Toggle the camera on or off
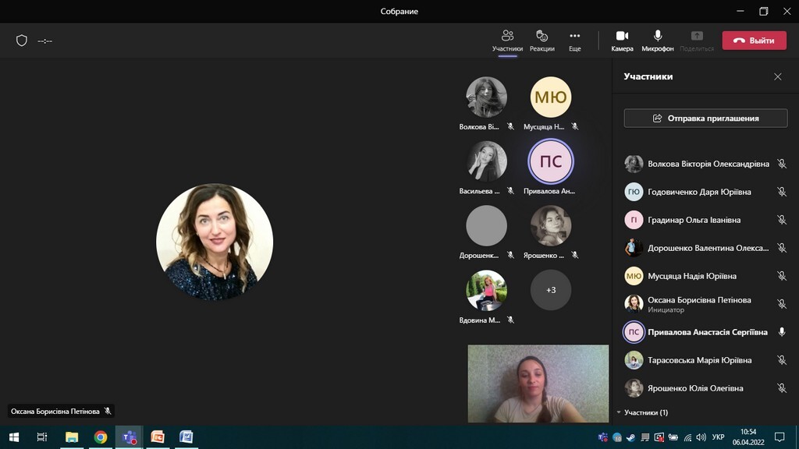This screenshot has height=449, width=799. [622, 40]
